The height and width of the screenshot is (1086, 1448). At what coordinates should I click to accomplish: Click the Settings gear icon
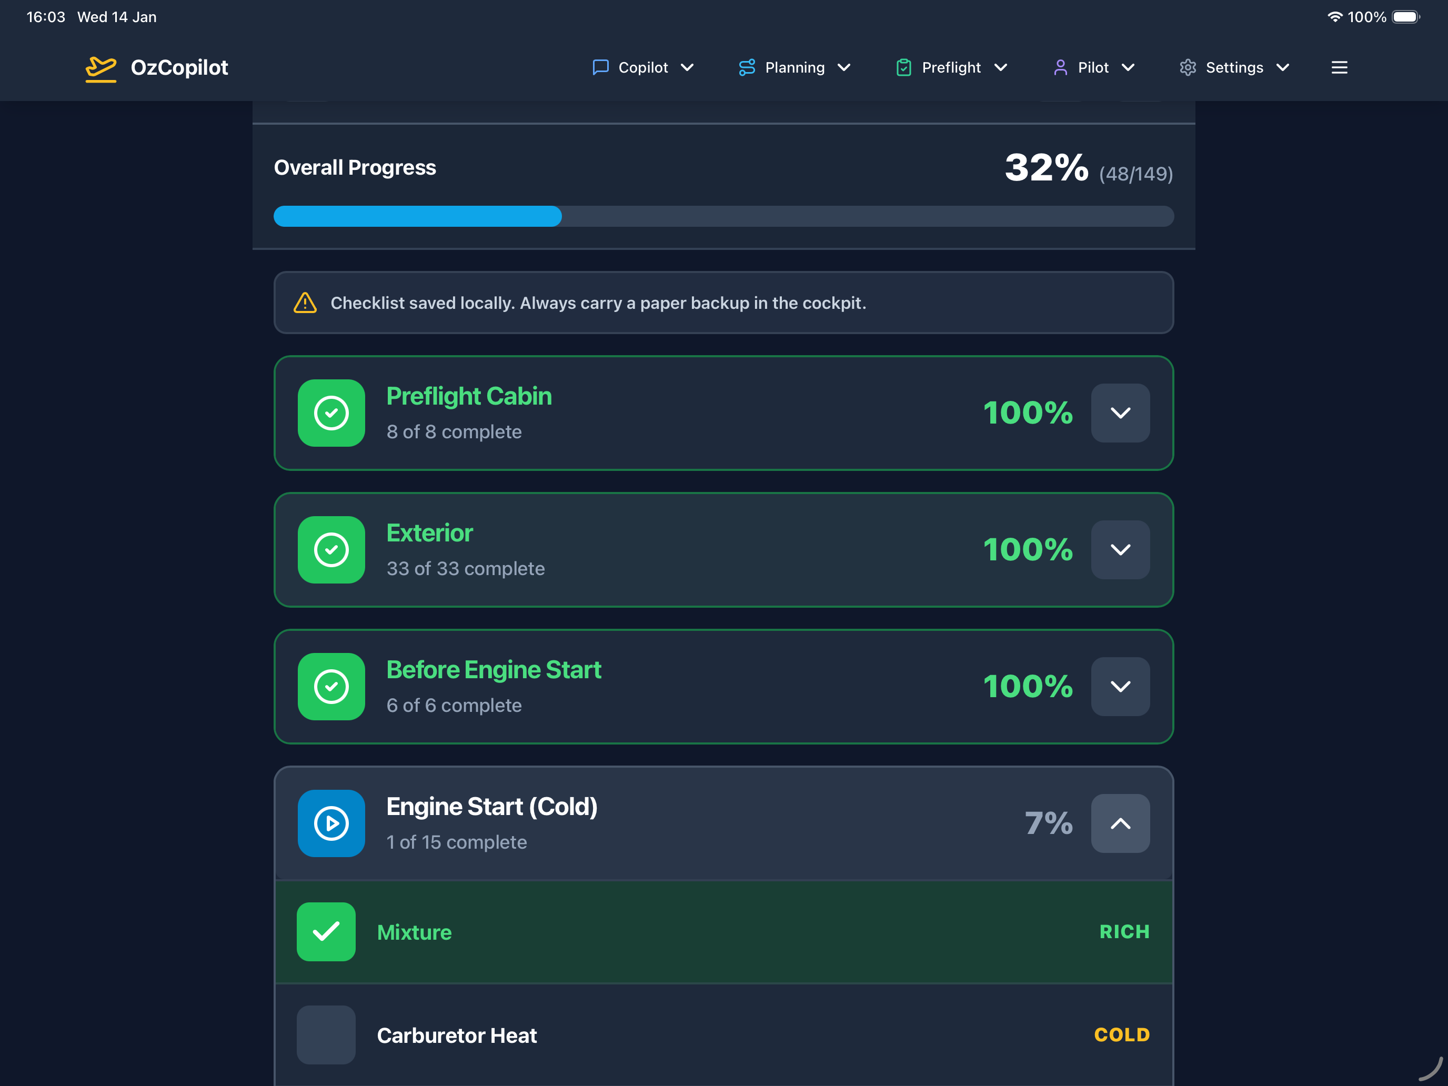[1188, 67]
